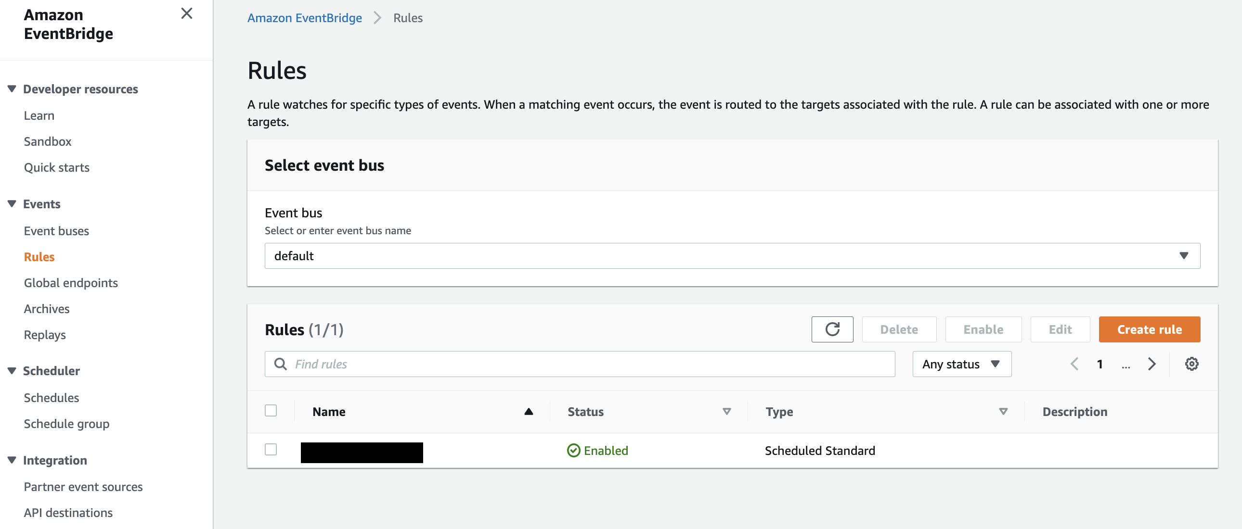Go to next page of rules
Viewport: 1242px width, 529px height.
(1151, 364)
